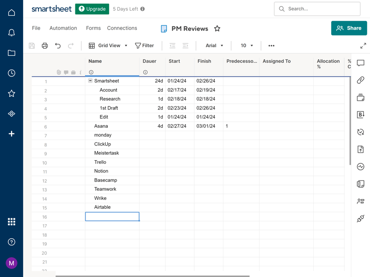Open Recents clock icon
370x277 pixels.
click(x=11, y=73)
